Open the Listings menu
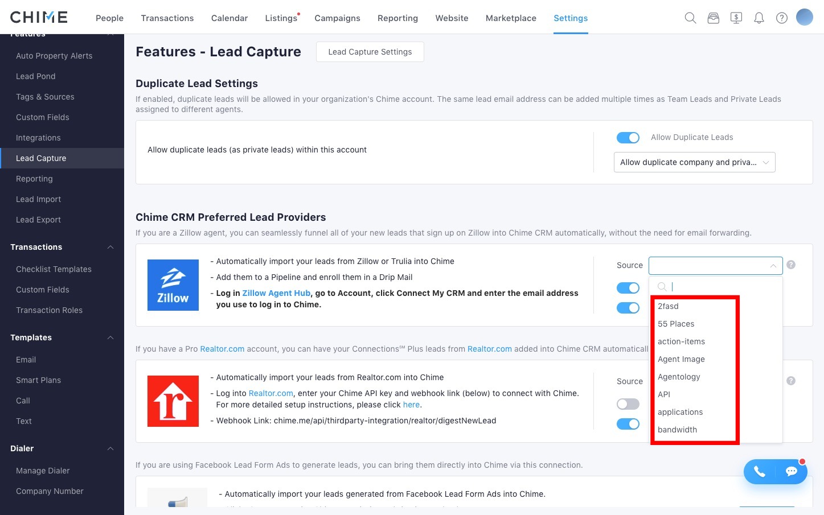The width and height of the screenshot is (824, 515). (x=281, y=18)
